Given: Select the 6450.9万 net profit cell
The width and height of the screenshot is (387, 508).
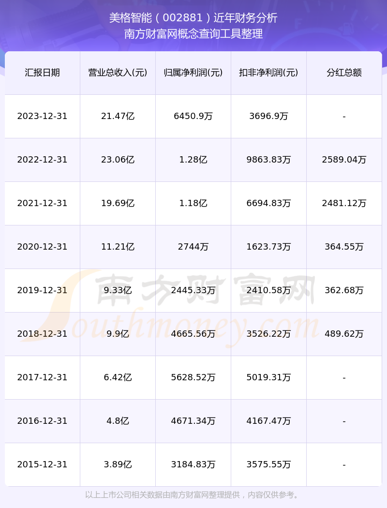Looking at the screenshot, I should tap(193, 116).
